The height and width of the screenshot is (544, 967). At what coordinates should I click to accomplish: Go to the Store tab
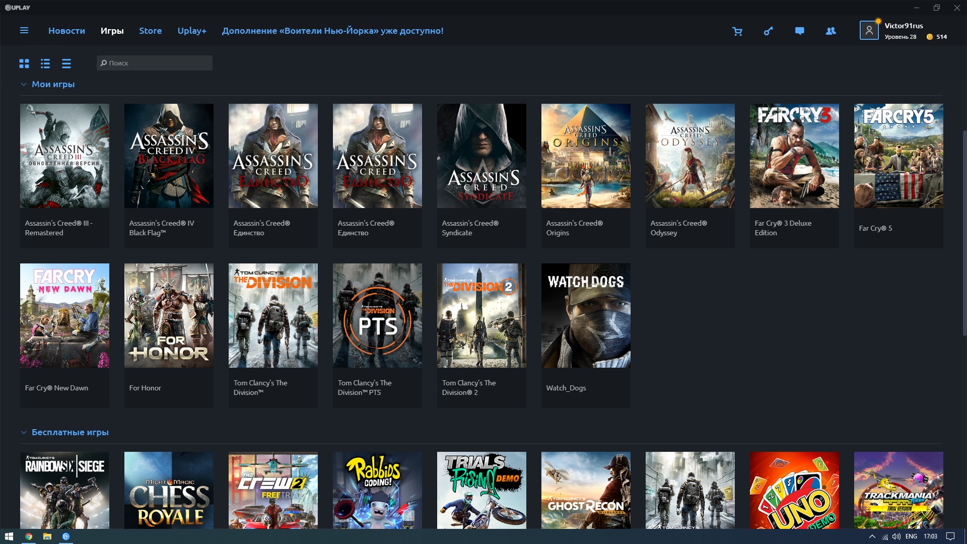pos(150,31)
